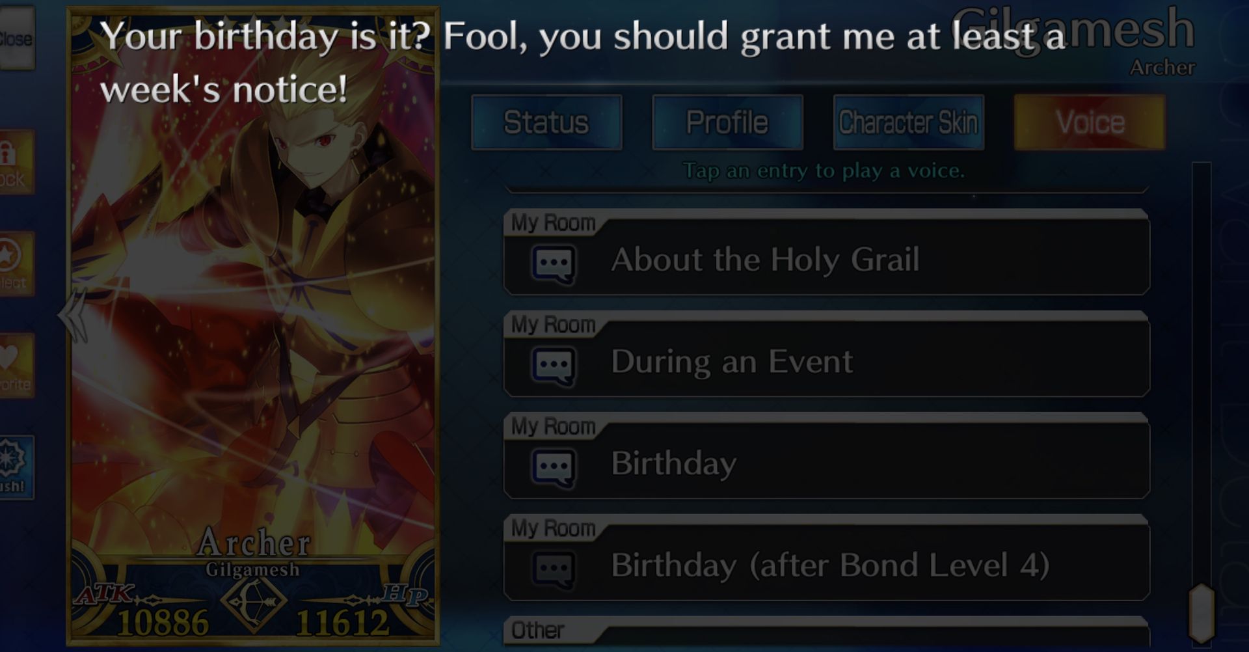
Task: Toggle the Lock icon on the left sidebar
Action: click(16, 162)
